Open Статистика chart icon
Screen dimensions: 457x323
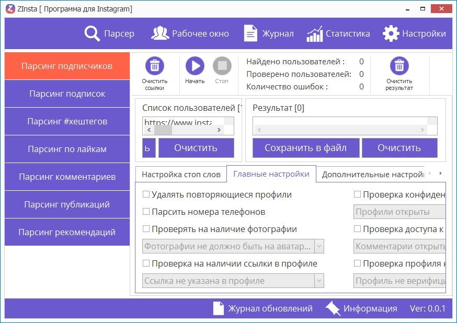point(315,33)
